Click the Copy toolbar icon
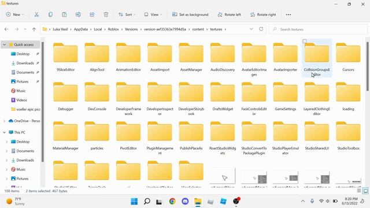Image resolution: width=370 pixels, height=208 pixels. point(50,14)
